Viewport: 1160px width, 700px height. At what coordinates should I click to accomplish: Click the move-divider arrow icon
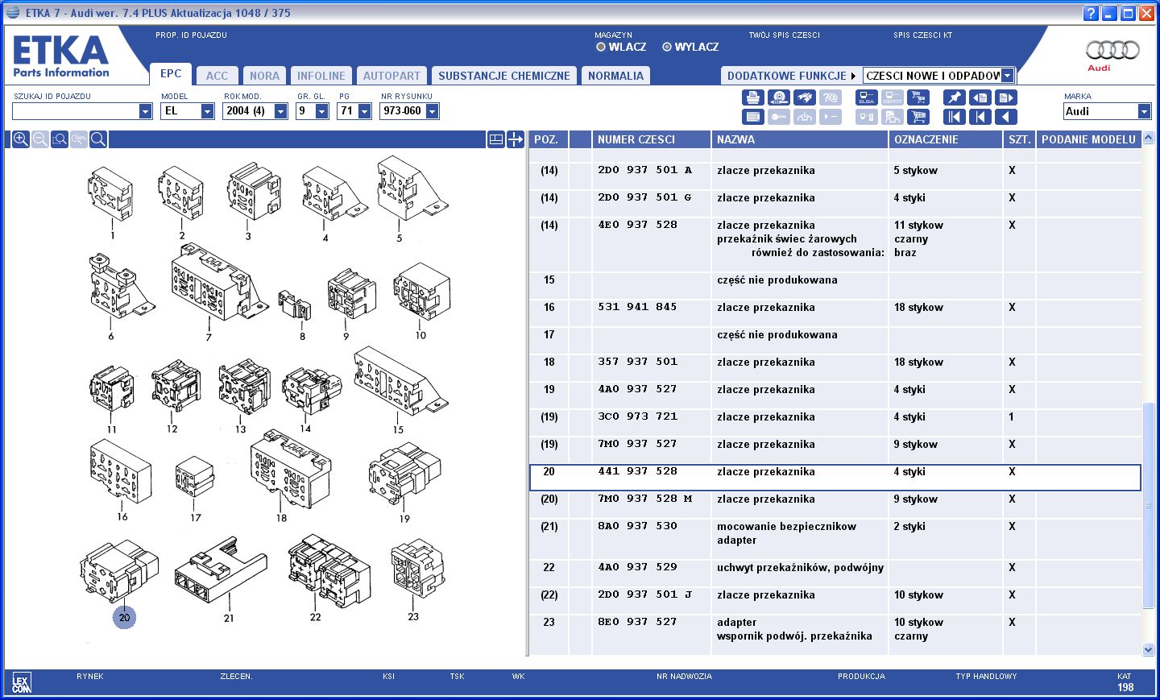coord(516,139)
